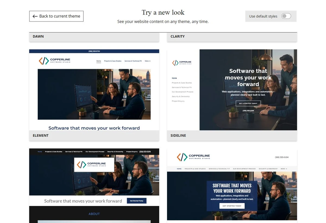Click the DAWN theme label
Viewport: 326px width, 223px height.
click(x=38, y=36)
